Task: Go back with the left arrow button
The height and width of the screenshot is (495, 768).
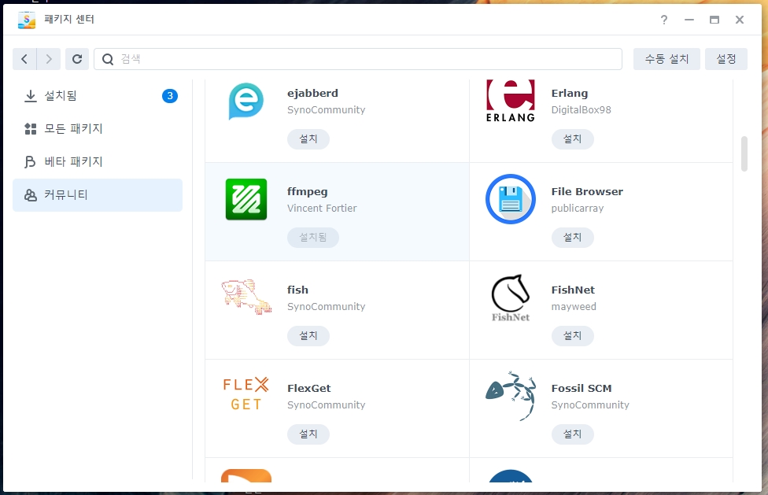Action: (x=24, y=59)
